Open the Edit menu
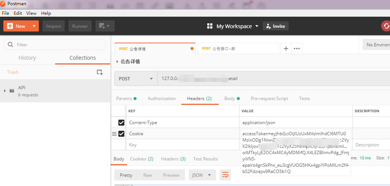Viewport: 390px width, 186px height. tap(18, 13)
